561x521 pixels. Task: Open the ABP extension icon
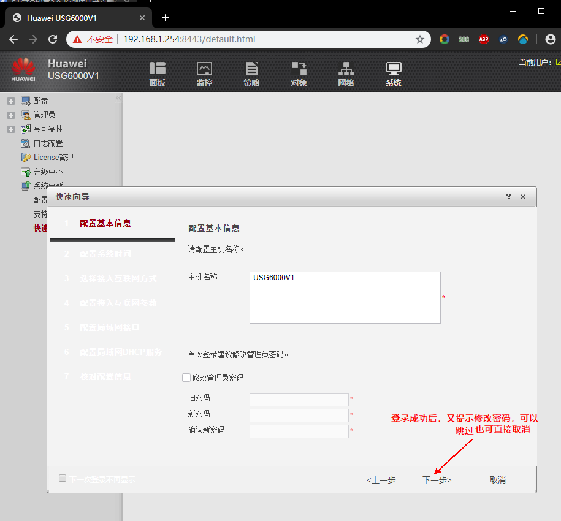[x=484, y=39]
